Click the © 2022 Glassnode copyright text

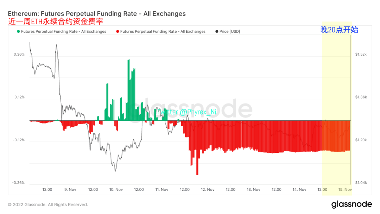(x=48, y=204)
